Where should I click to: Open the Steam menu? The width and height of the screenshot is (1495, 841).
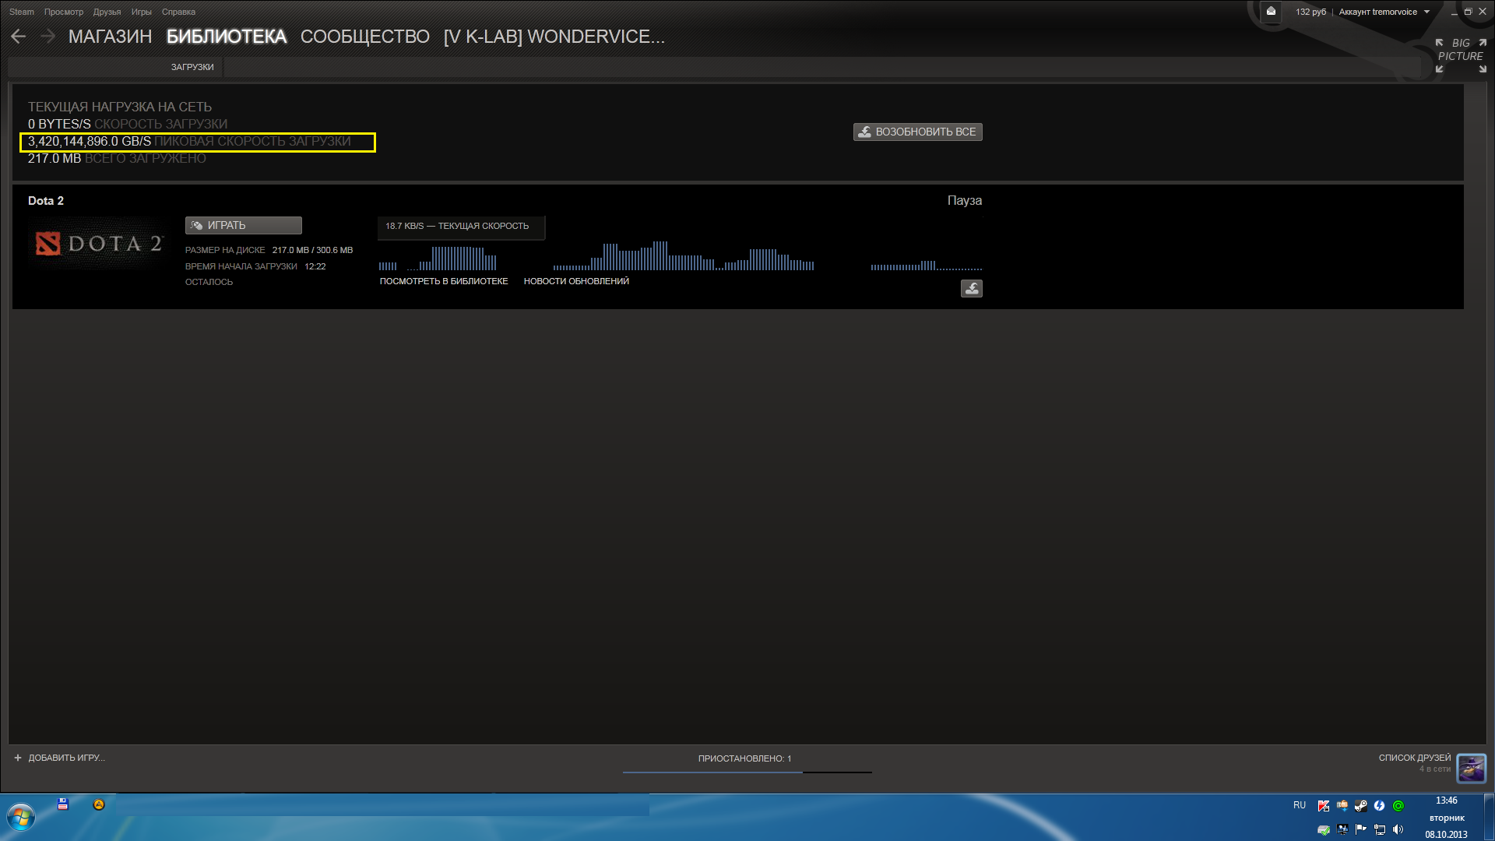(x=22, y=12)
